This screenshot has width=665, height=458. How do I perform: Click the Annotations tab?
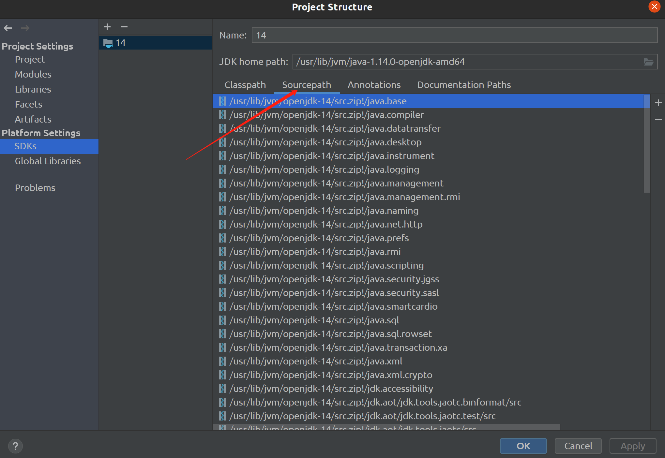click(374, 85)
